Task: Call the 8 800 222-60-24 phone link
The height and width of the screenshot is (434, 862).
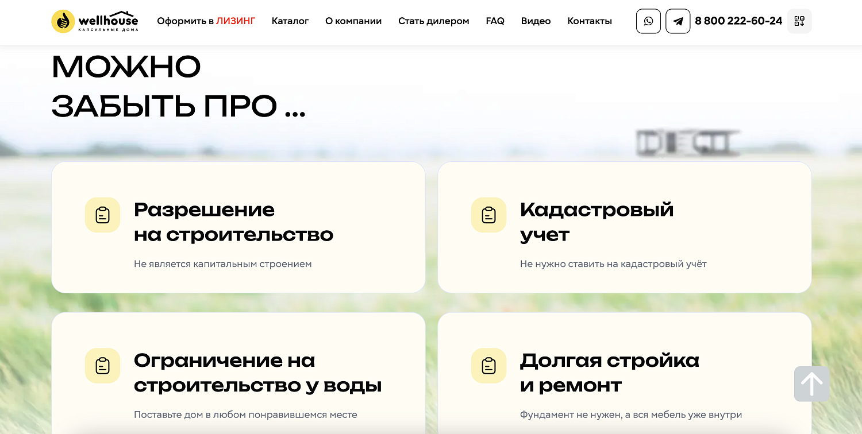Action: [x=738, y=21]
